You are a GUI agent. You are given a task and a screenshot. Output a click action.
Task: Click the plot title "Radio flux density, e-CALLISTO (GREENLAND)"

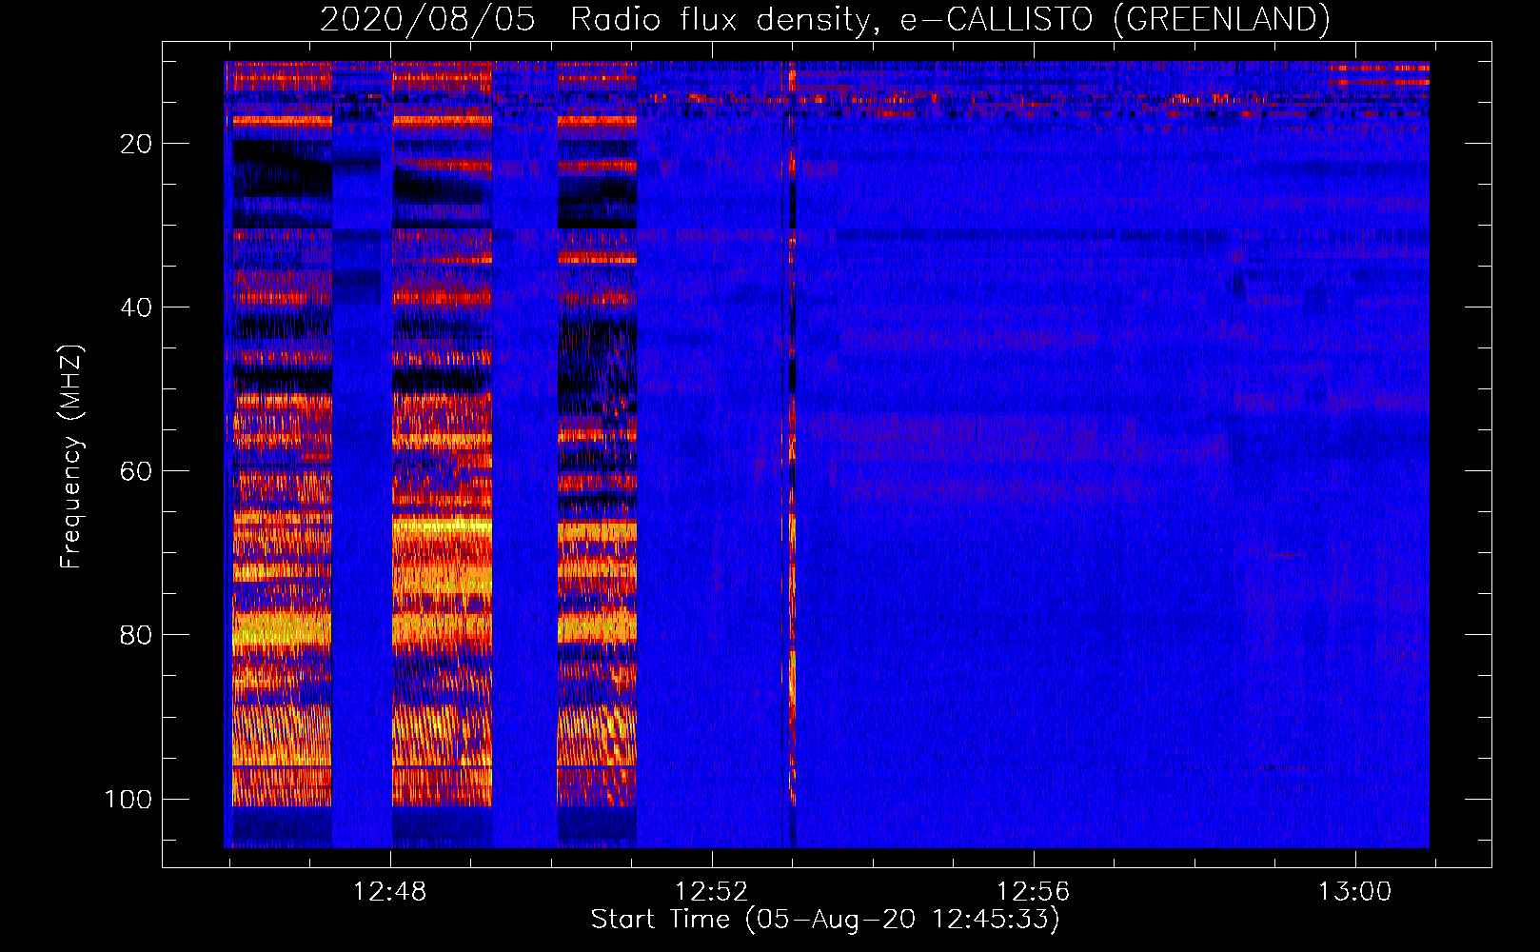(x=950, y=19)
